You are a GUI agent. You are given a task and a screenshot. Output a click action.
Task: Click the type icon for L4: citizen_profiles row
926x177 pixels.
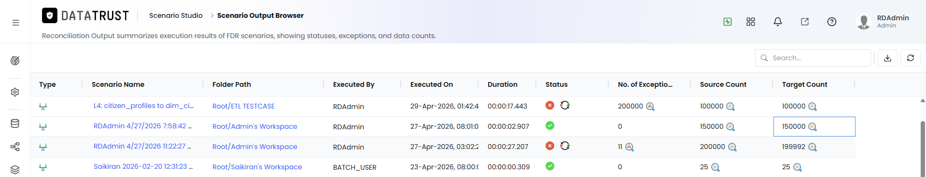click(43, 107)
